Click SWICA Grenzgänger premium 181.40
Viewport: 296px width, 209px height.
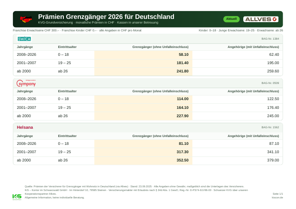point(182,63)
